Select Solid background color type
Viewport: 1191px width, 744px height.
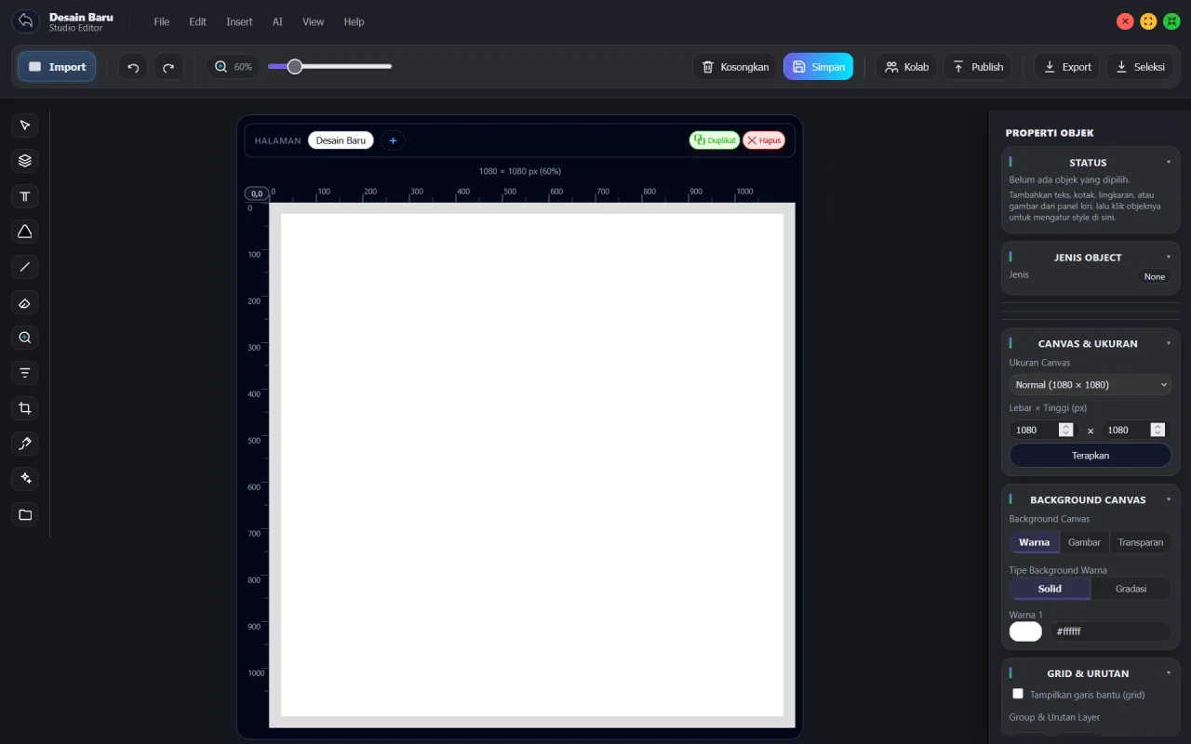click(x=1050, y=589)
